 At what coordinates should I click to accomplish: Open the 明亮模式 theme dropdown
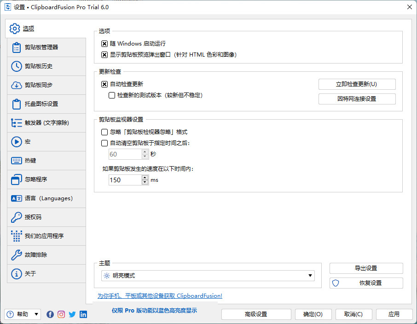(208, 276)
